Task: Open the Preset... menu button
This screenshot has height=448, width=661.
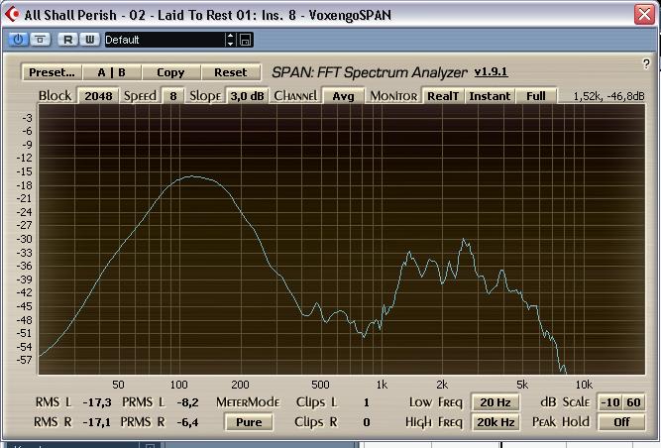Action: click(x=52, y=72)
